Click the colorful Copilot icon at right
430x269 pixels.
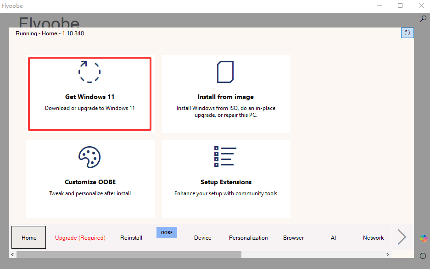424,238
